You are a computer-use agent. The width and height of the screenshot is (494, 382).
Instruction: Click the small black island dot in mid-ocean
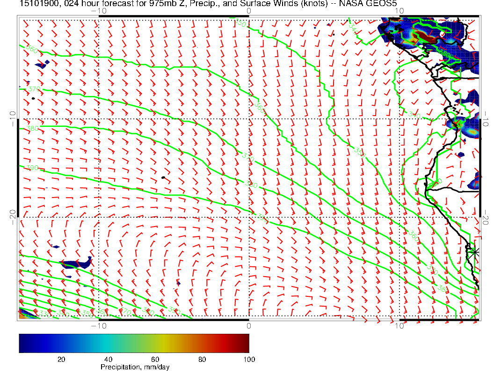coord(163,177)
